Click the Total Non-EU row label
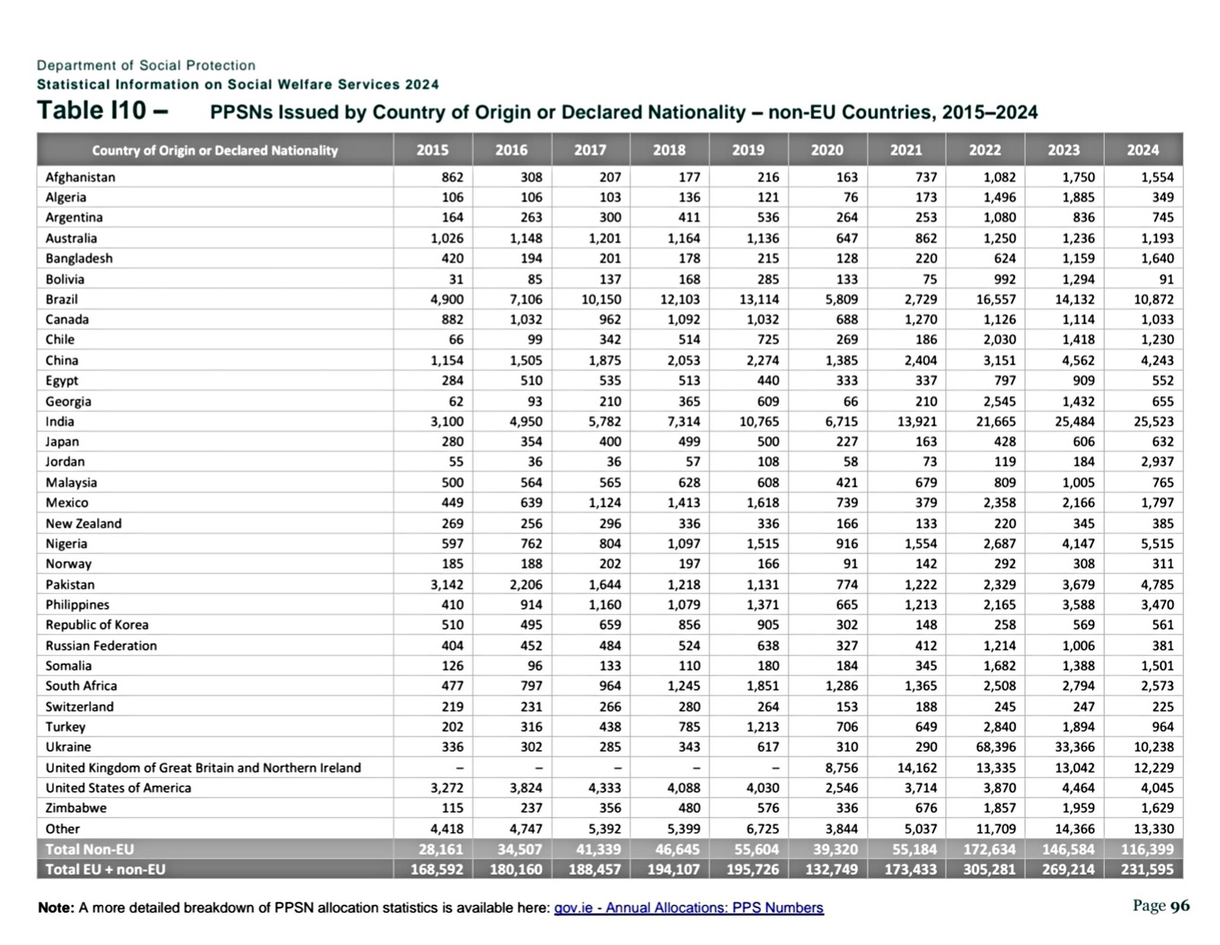 (x=90, y=849)
